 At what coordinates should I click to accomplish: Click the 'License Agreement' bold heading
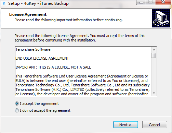click(x=28, y=14)
